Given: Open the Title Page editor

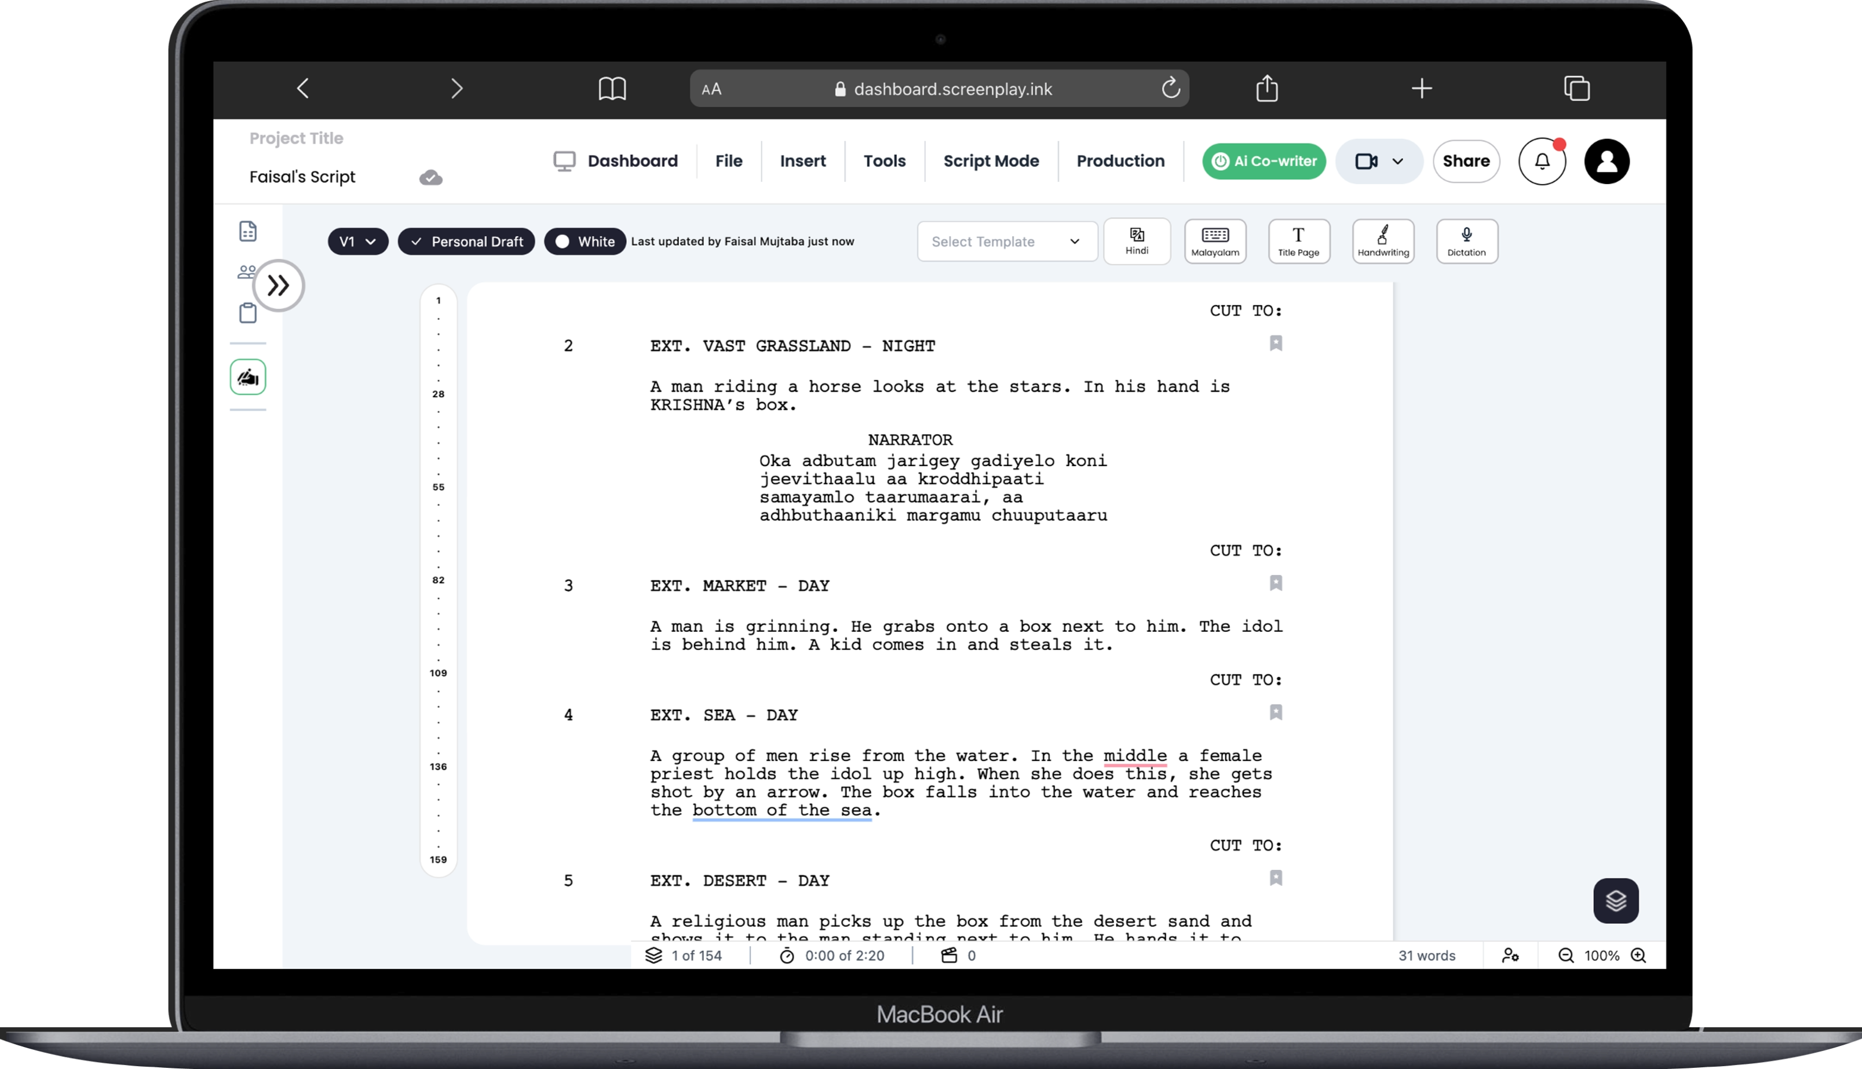Looking at the screenshot, I should [1298, 241].
